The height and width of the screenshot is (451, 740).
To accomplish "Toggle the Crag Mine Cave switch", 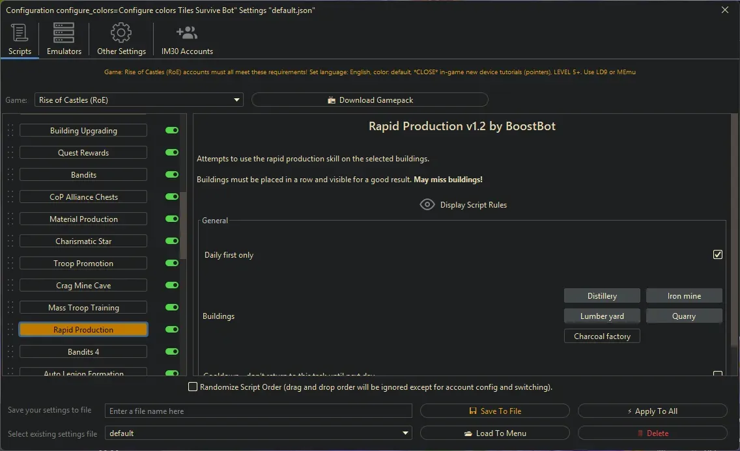I will click(172, 285).
